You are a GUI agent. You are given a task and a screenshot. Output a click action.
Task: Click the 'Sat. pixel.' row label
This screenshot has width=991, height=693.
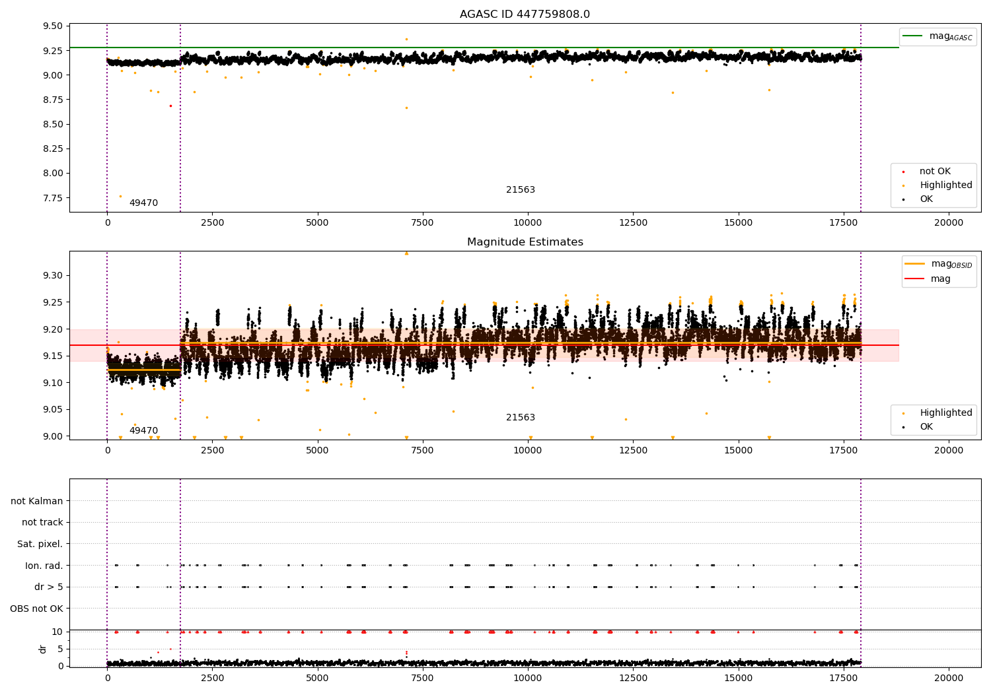(x=40, y=544)
